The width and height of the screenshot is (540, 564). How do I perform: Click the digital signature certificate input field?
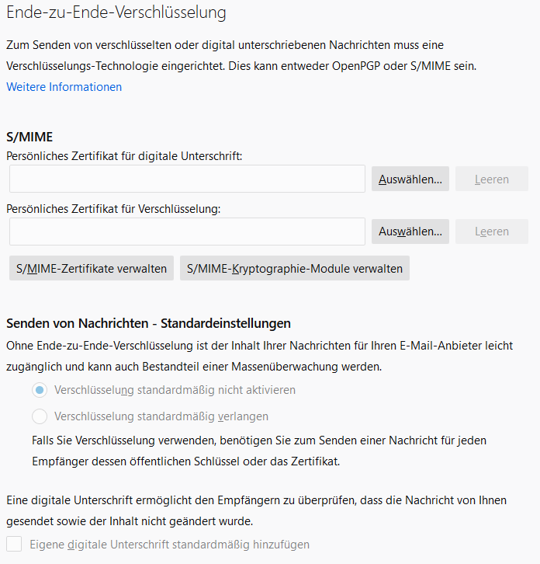(187, 179)
